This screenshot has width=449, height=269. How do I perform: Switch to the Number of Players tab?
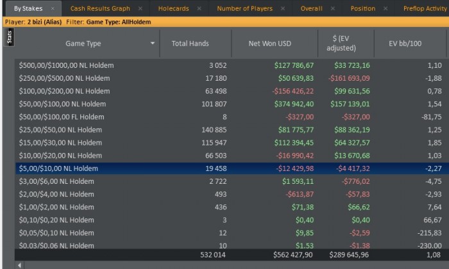click(x=244, y=9)
